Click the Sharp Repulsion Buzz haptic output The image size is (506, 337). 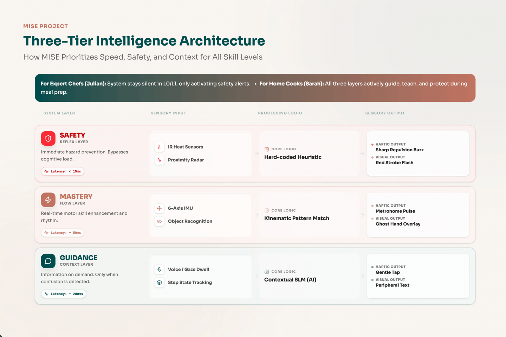400,150
